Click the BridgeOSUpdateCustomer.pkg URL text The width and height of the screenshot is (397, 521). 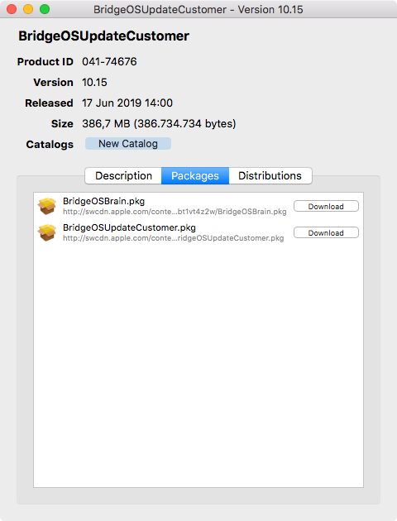click(174, 238)
